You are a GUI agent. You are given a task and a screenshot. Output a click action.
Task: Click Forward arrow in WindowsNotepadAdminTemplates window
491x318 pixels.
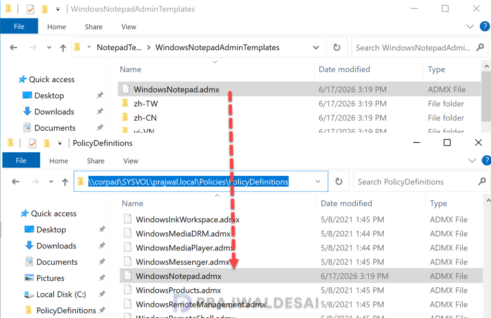point(33,47)
